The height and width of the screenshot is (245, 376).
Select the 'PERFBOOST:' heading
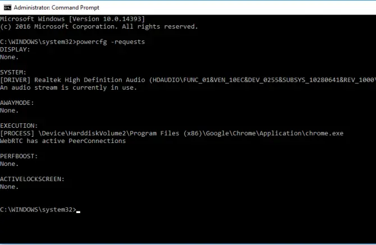point(19,156)
